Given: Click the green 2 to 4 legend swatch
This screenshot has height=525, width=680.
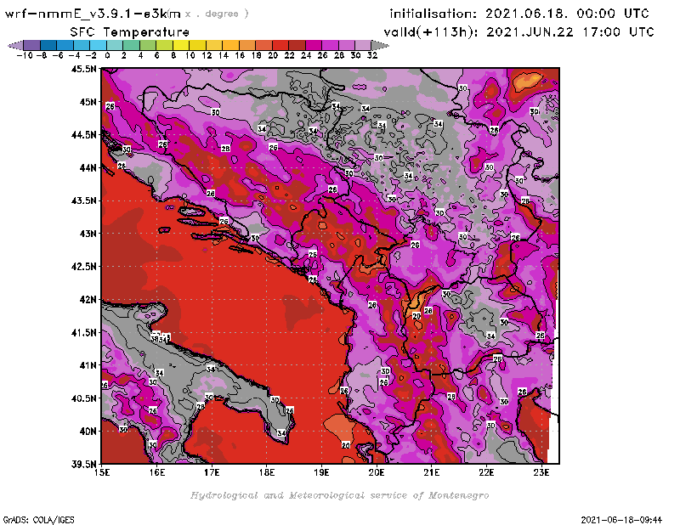Looking at the screenshot, I should (x=132, y=46).
